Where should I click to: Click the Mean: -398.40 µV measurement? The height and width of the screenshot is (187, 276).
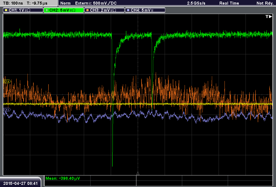click(63, 178)
